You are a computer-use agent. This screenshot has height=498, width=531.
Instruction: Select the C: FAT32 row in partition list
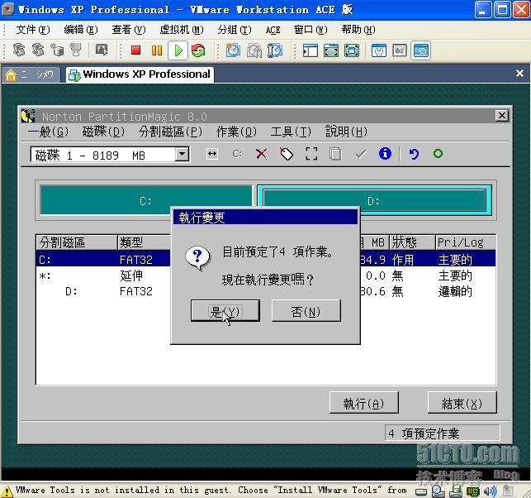(x=266, y=260)
